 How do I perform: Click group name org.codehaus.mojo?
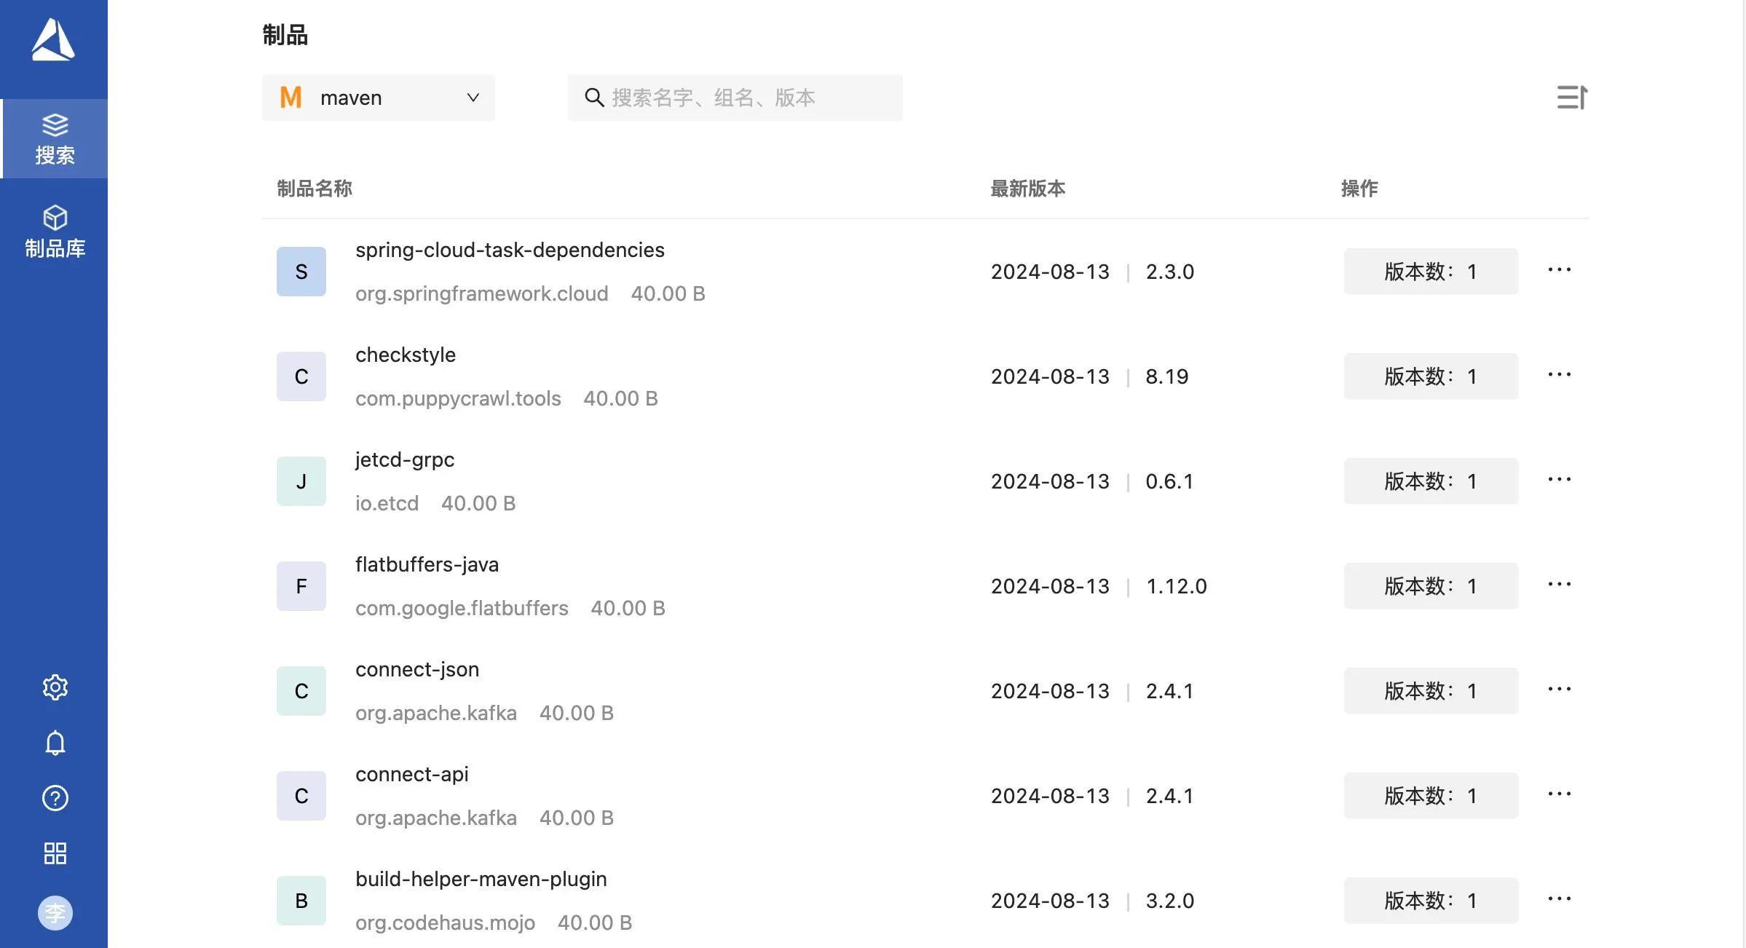(445, 923)
